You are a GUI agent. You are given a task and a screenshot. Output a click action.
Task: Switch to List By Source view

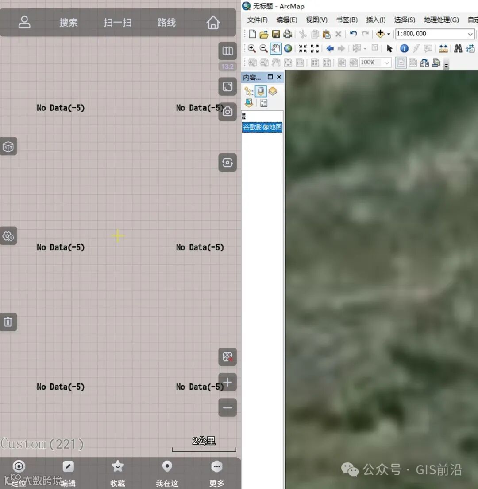261,91
